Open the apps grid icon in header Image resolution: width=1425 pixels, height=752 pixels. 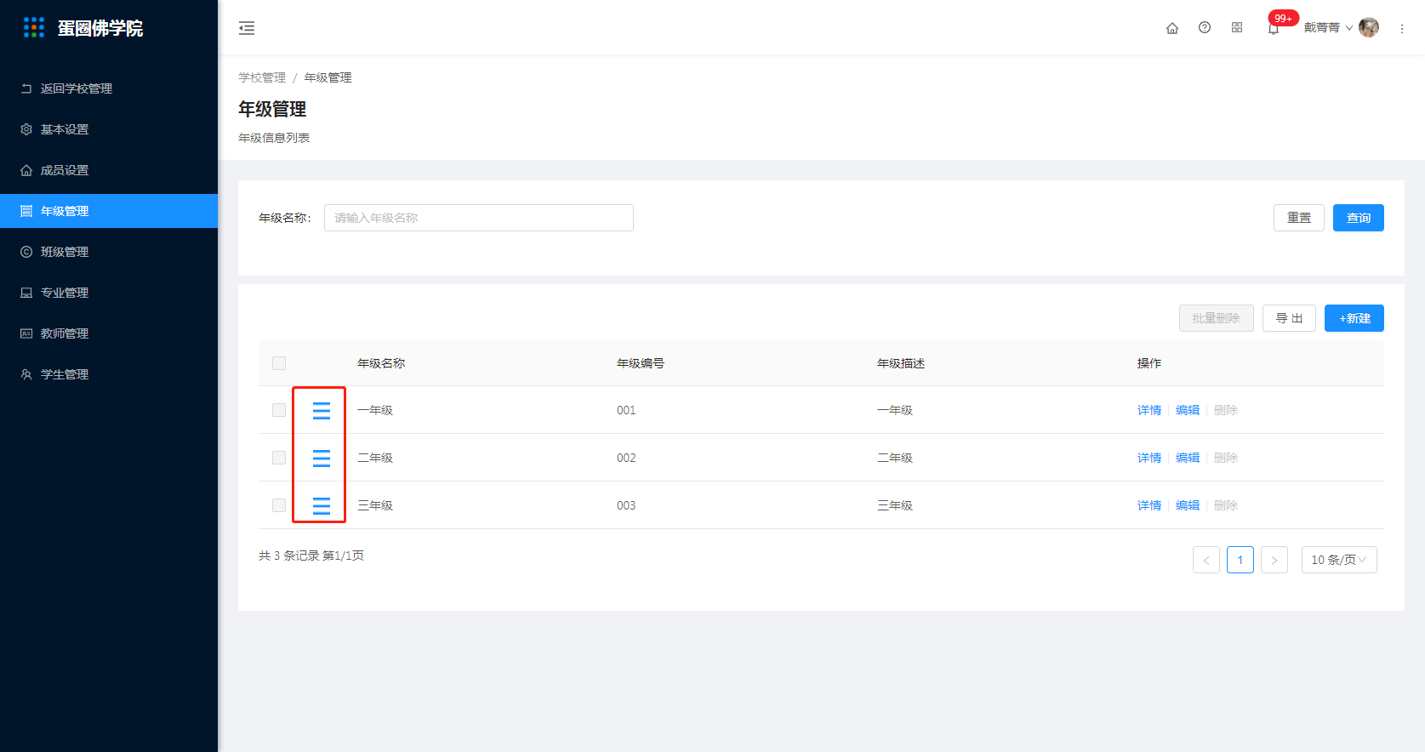pos(1237,27)
